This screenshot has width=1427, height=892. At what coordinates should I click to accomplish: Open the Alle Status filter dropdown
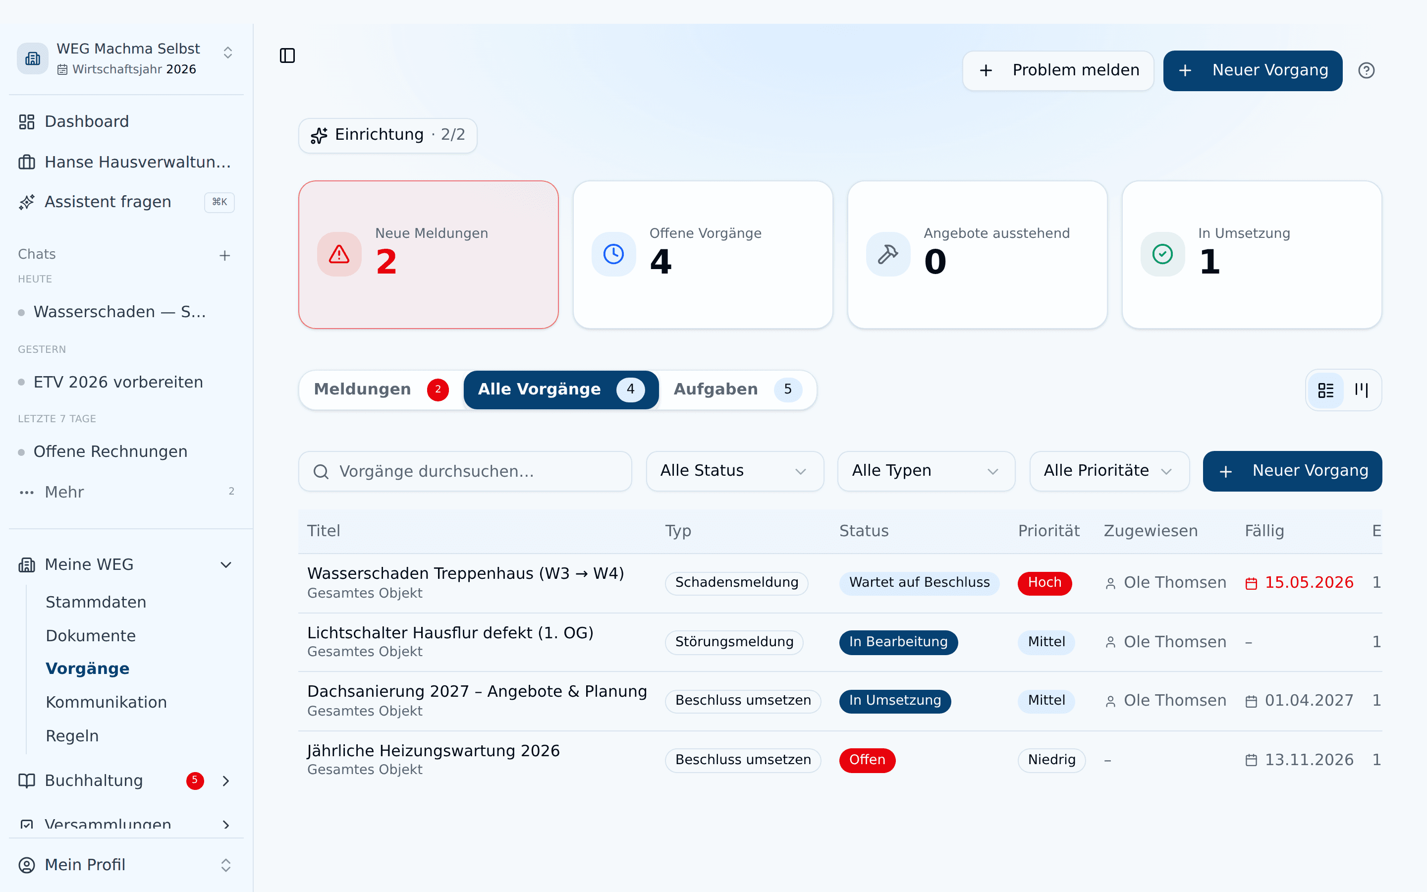(x=735, y=471)
